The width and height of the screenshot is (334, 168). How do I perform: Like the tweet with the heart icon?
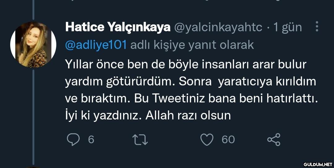click(207, 140)
